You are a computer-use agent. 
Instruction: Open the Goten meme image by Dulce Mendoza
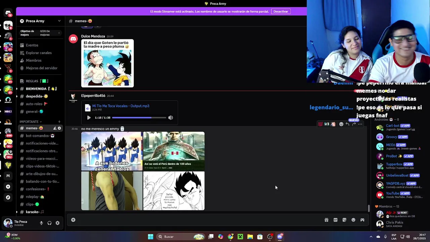point(107,63)
